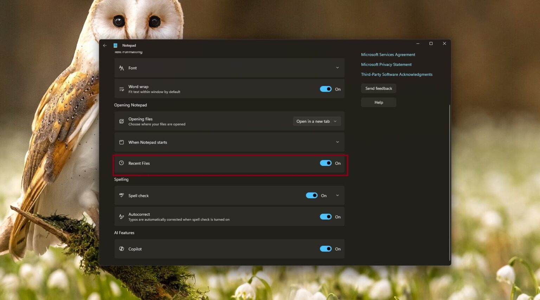This screenshot has width=540, height=300.
Task: Click the Font settings icon
Action: coord(121,68)
